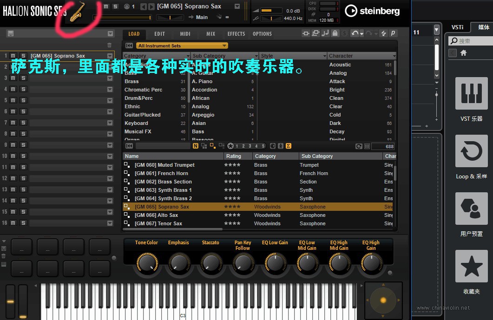Toggle the orange 'N' filter button

coord(196,146)
